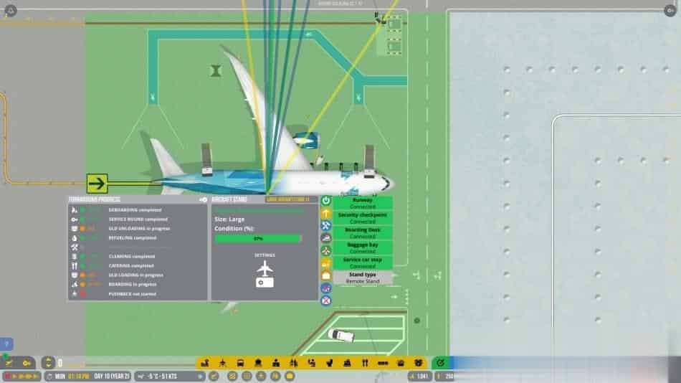This screenshot has width=681, height=383.
Task: Select the white service car in parking lot
Action: coord(341,335)
